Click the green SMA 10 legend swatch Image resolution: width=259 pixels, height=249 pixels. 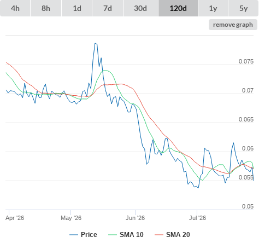pos(113,235)
